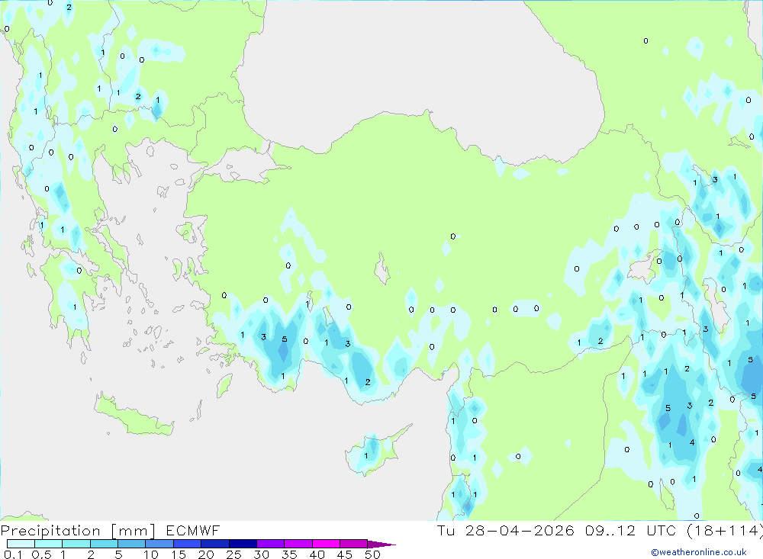This screenshot has width=763, height=559.
Task: Click the '(18+114)' forecast run text
Action: 725,530
